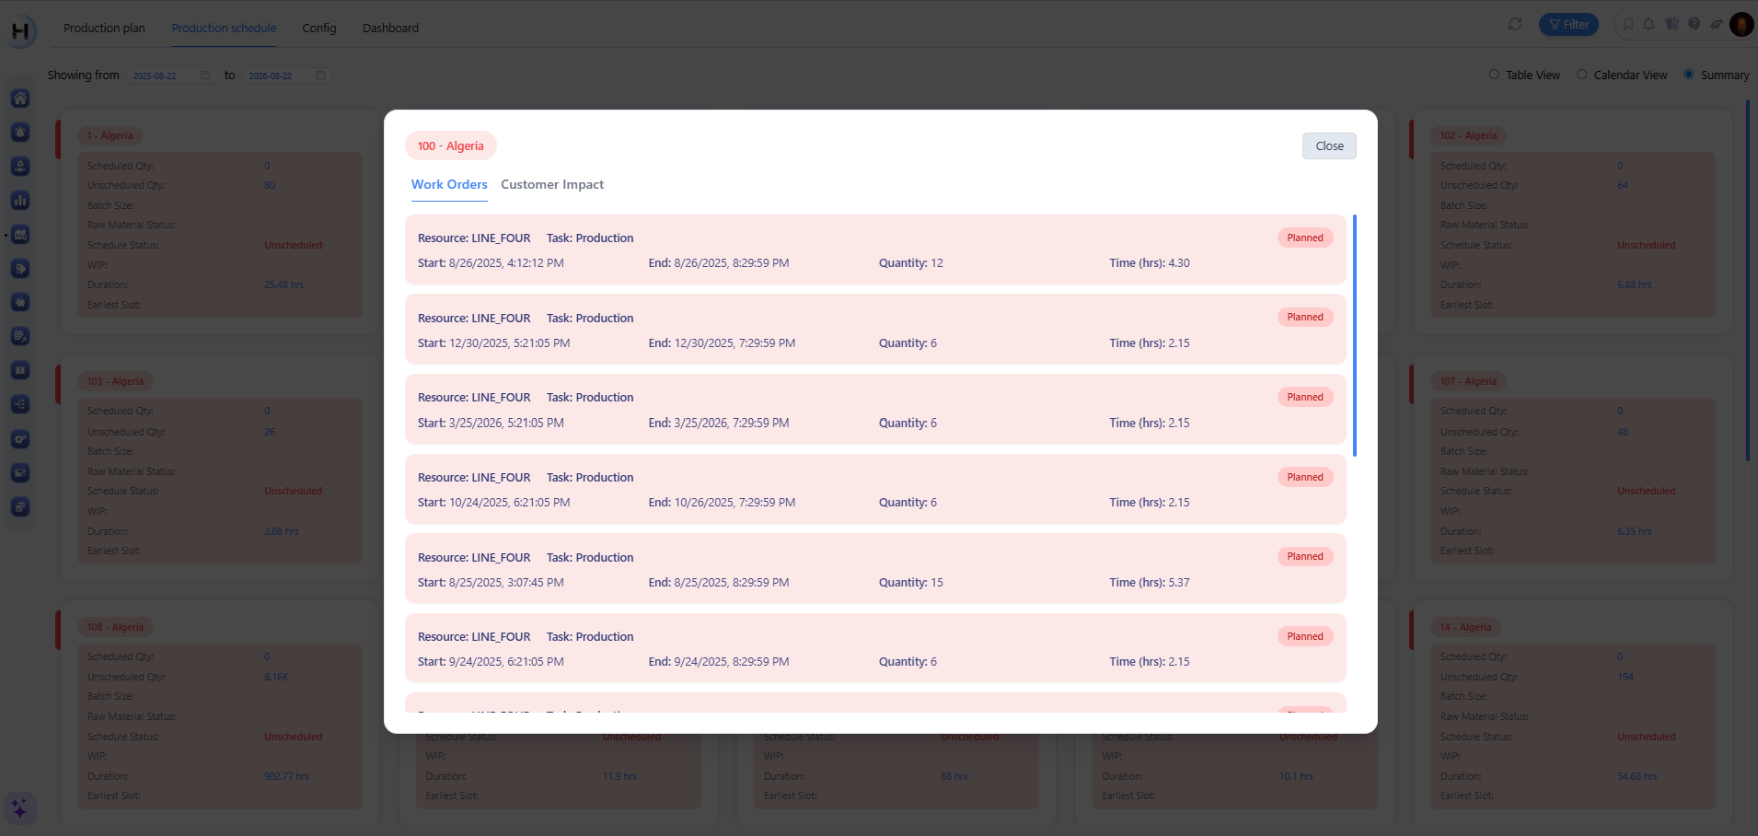
Task: Select the Table View radio button
Action: click(x=1494, y=75)
